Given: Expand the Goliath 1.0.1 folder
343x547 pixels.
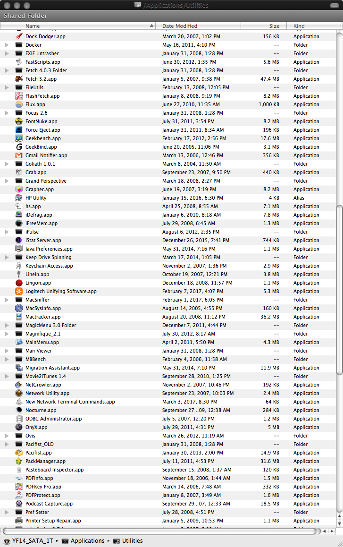Looking at the screenshot, I should [x=7, y=164].
